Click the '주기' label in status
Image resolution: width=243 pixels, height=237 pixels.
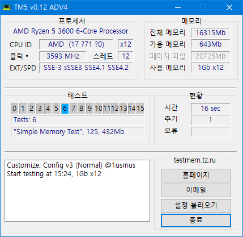171,119
